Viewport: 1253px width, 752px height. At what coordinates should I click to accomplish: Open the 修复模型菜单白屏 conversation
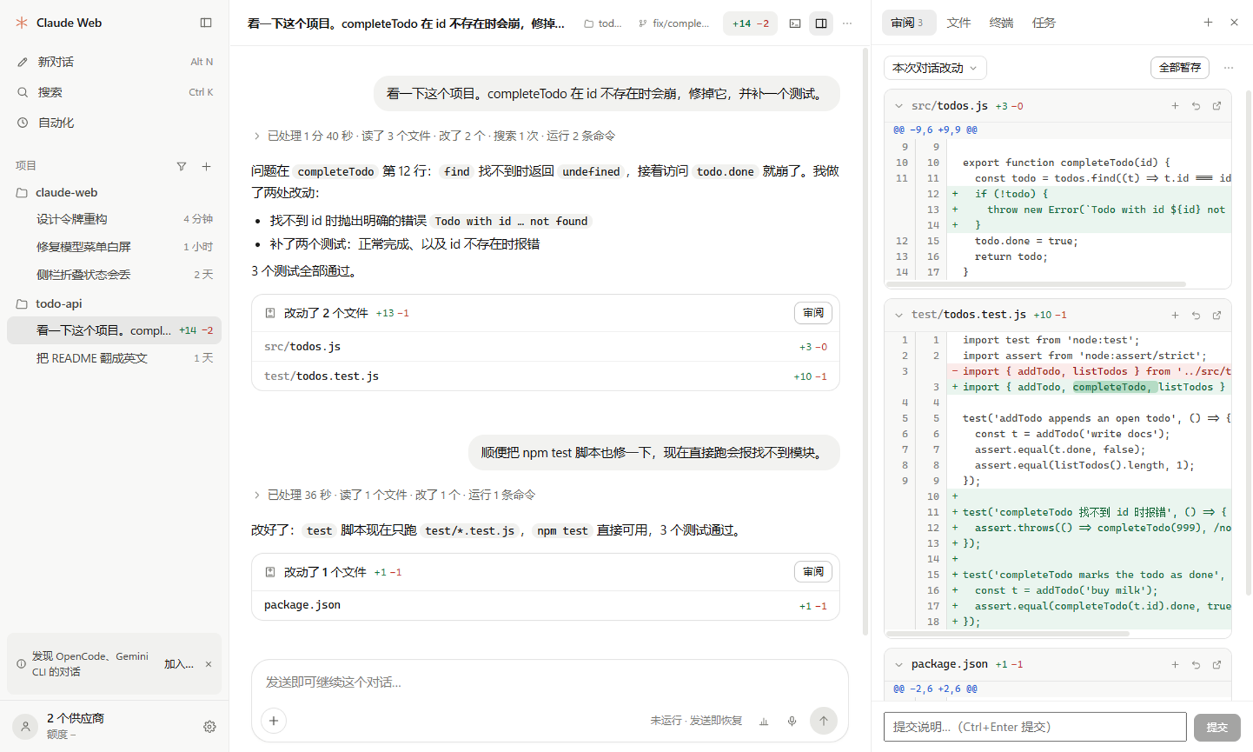[x=114, y=247]
